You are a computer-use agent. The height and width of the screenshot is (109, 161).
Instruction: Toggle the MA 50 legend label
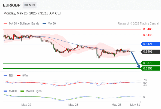(x=52, y=24)
